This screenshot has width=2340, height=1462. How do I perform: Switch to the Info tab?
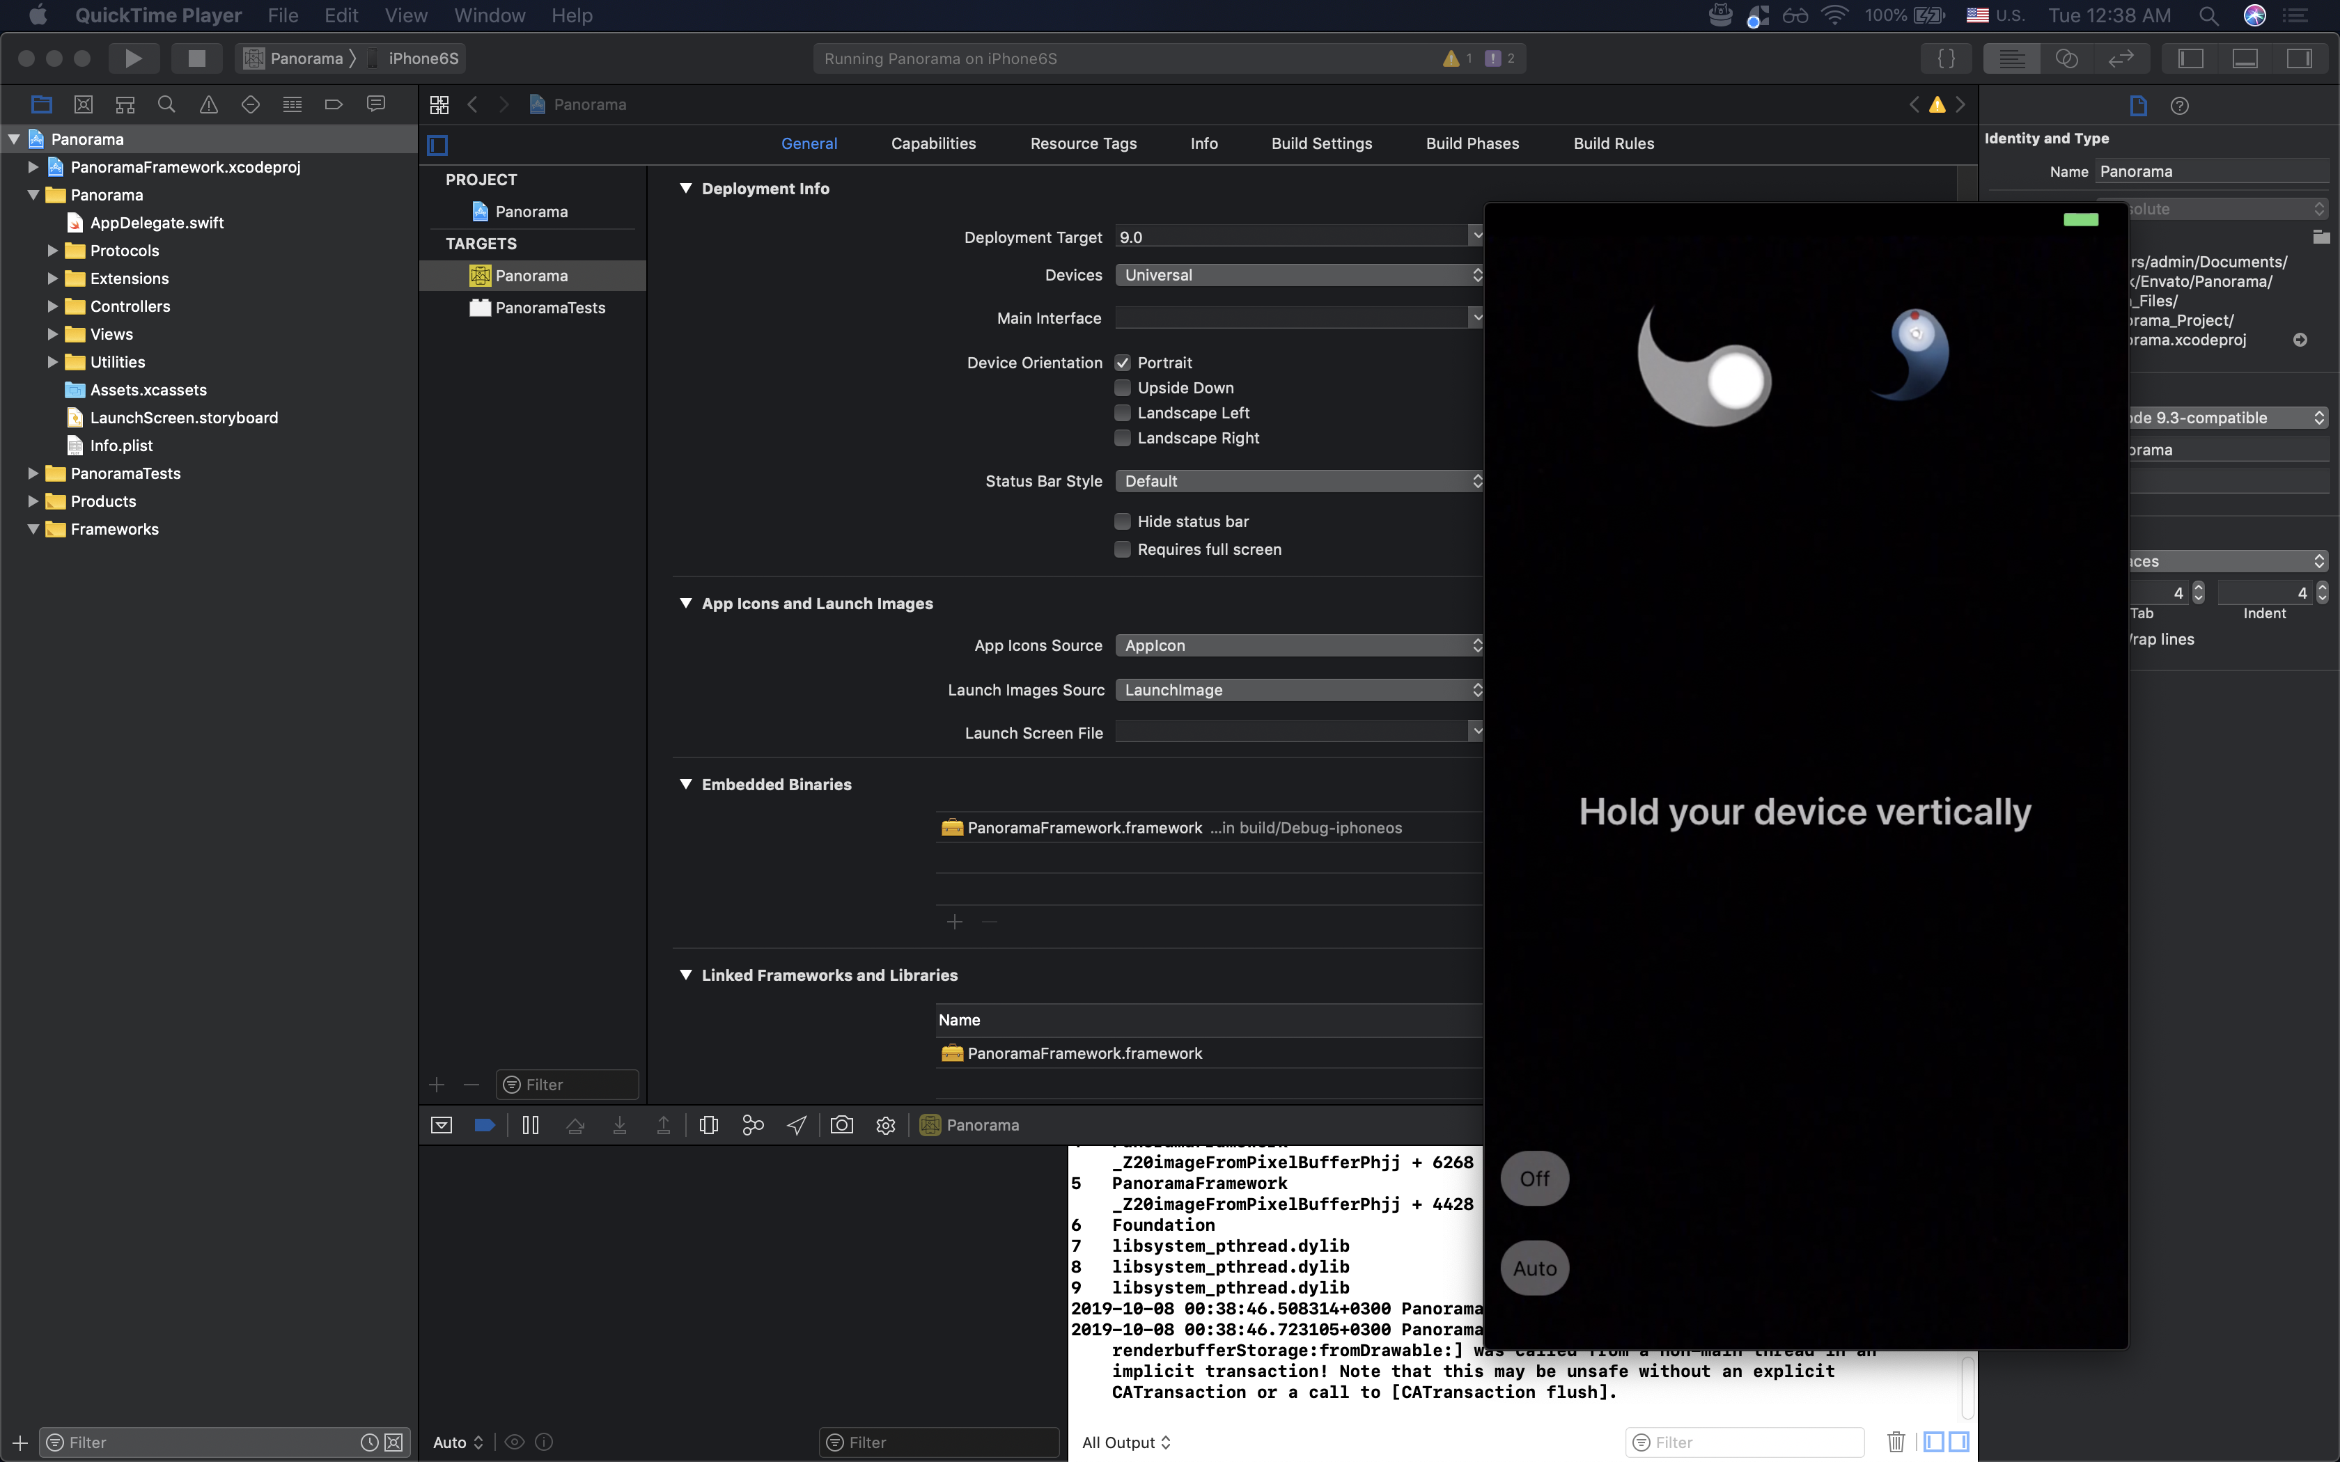click(x=1204, y=143)
